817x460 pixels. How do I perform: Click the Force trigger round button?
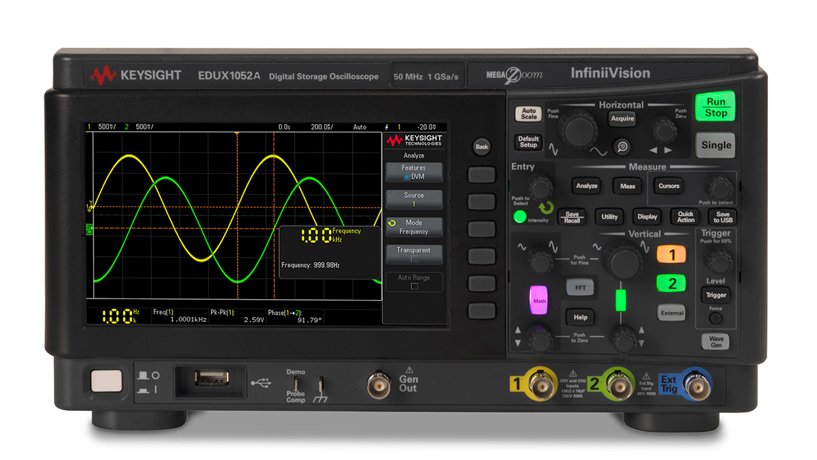715,318
